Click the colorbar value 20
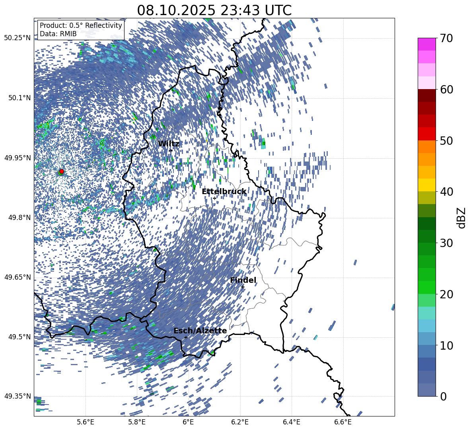The image size is (471, 430). (446, 294)
